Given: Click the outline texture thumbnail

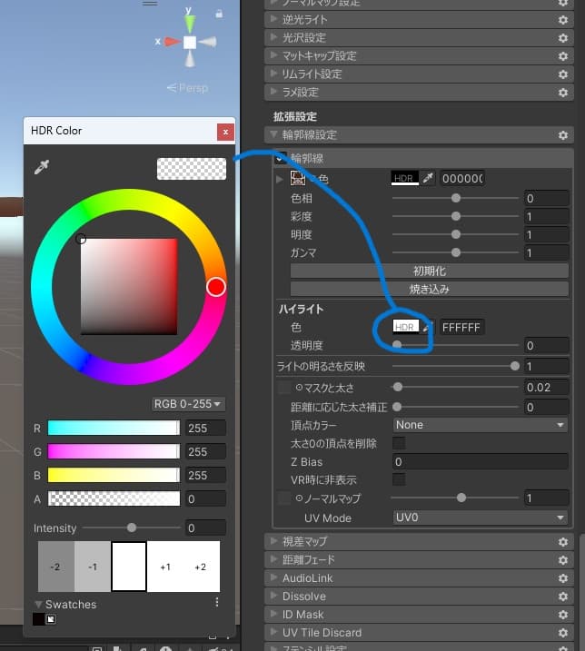Looking at the screenshot, I should coord(297,179).
